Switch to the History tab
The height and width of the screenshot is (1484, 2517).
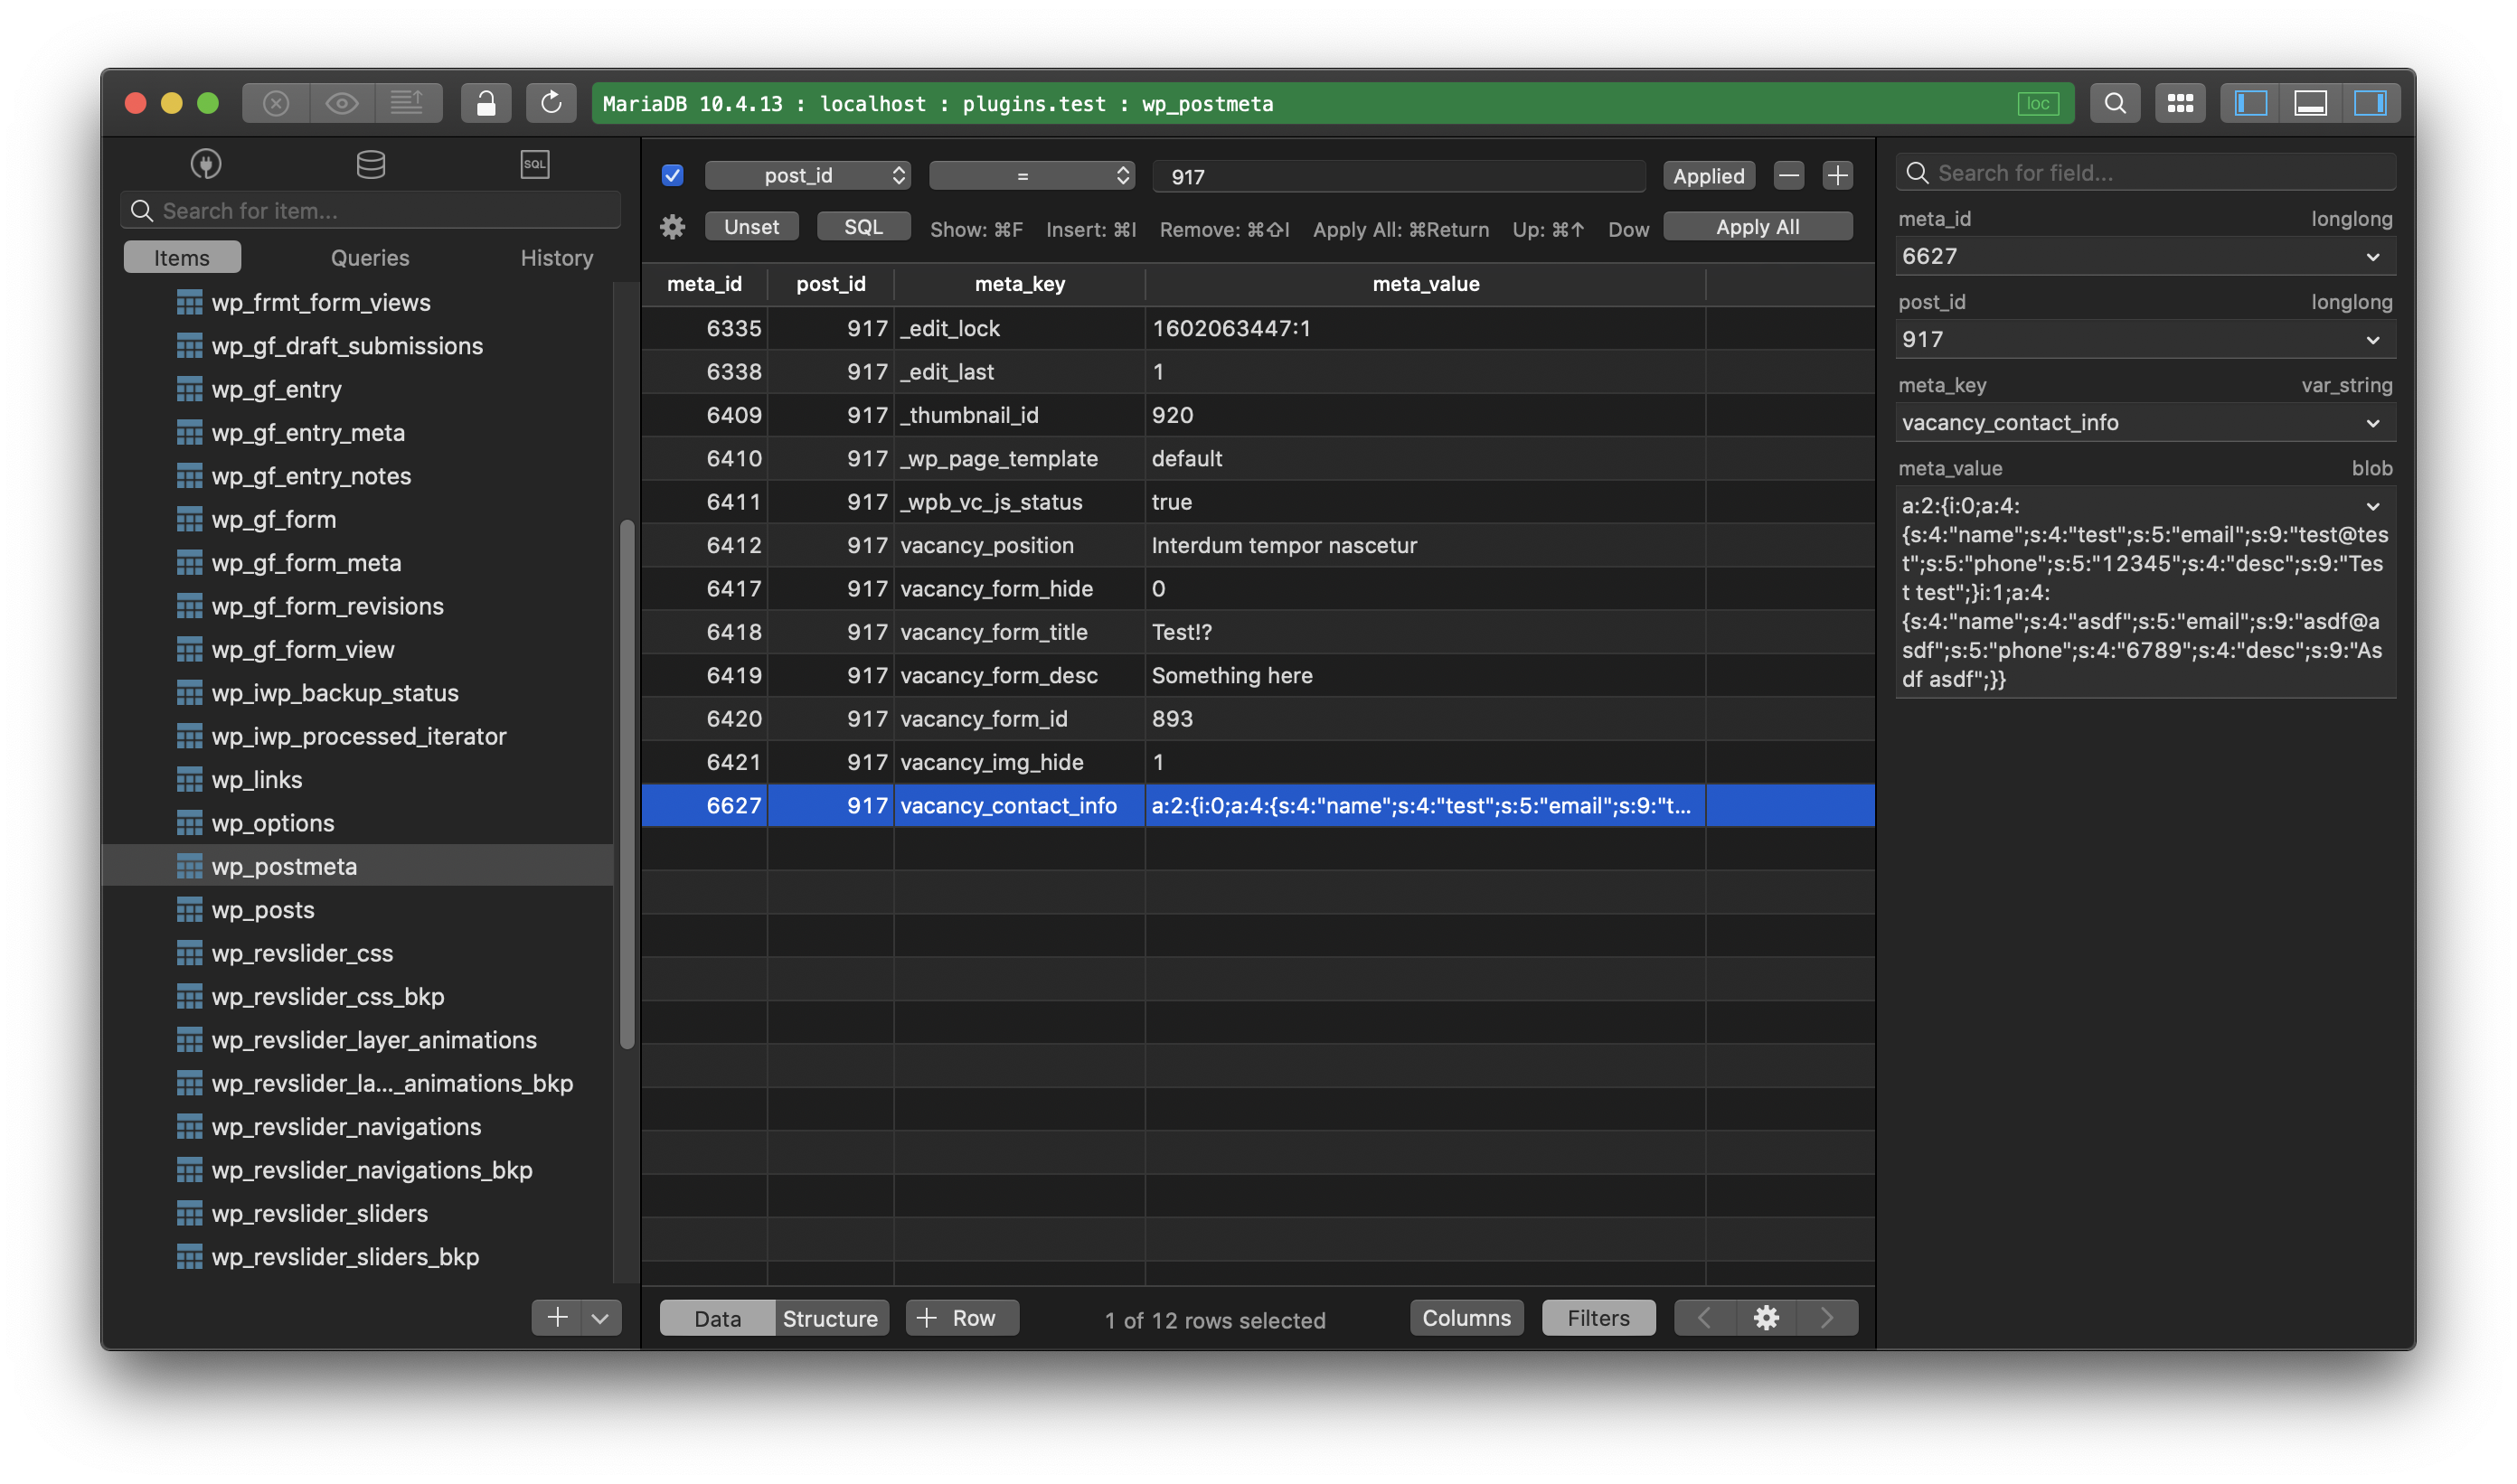click(x=557, y=257)
